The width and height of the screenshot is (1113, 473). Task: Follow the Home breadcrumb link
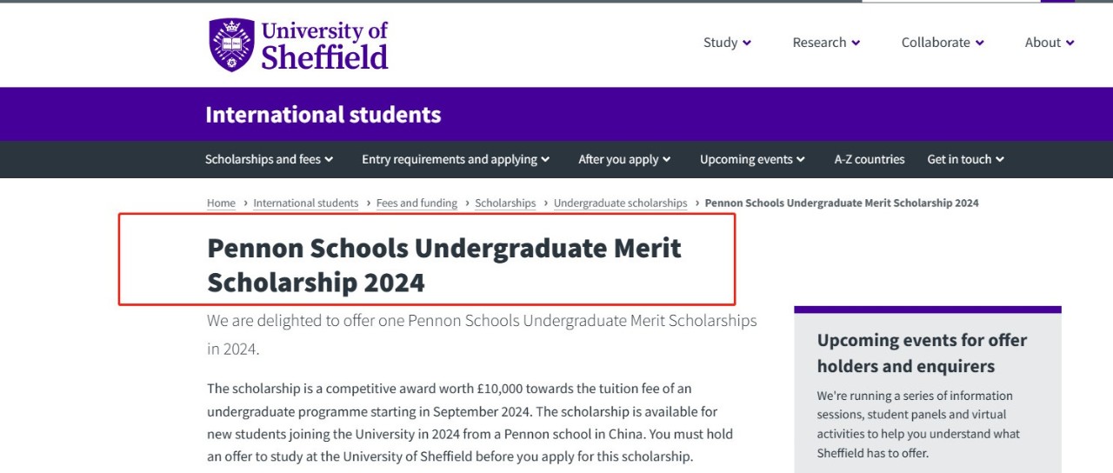tap(221, 203)
